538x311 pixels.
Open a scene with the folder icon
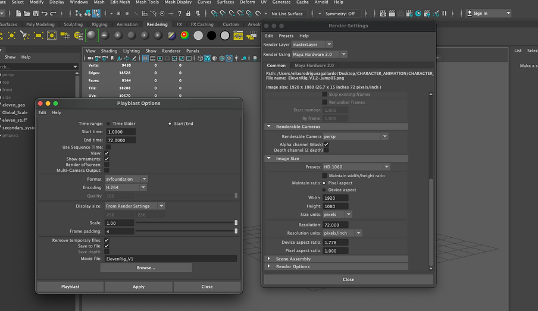coord(27,13)
